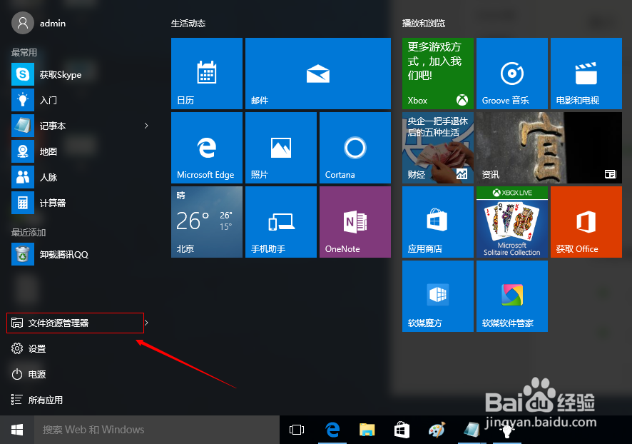Image resolution: width=632 pixels, height=444 pixels.
Task: Open the Photos (照片) tile
Action: tap(281, 148)
